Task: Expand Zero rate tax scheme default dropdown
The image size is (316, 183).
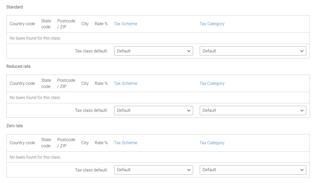Action: (153, 170)
